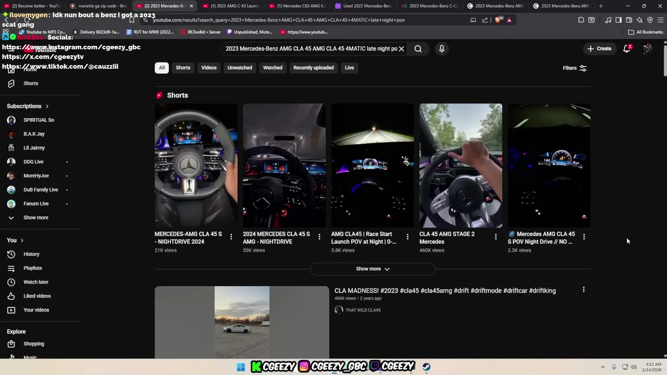The image size is (667, 375).
Task: Expand the You section chevron
Action: pyautogui.click(x=23, y=241)
